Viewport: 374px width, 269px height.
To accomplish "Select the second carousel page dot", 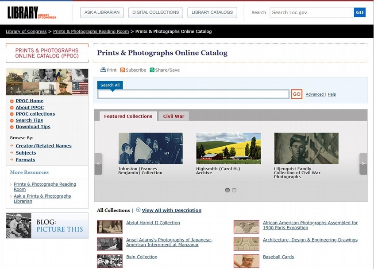I will pos(234,190).
